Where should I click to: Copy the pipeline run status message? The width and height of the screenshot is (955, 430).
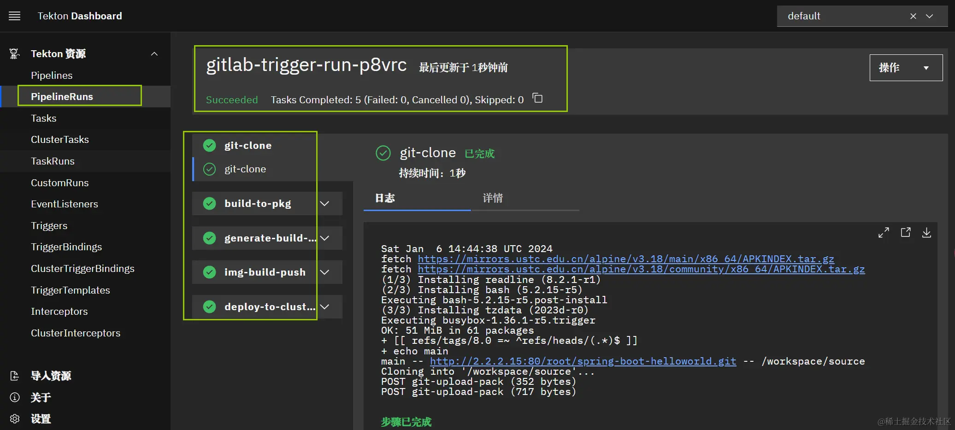[537, 98]
